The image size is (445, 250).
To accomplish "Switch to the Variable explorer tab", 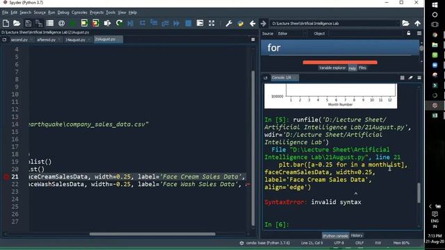I will (x=332, y=68).
